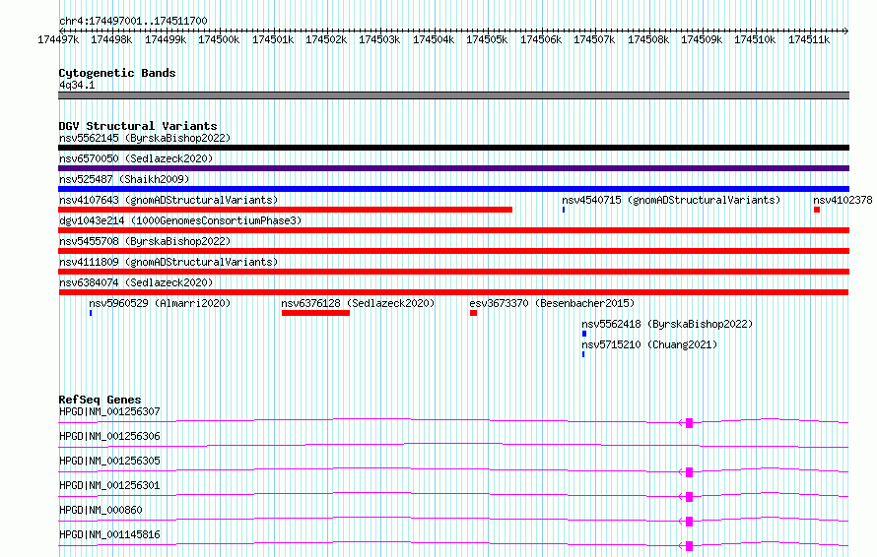This screenshot has width=877, height=557.
Task: Select the purple nsv6570050 variant bar
Action: (x=453, y=168)
